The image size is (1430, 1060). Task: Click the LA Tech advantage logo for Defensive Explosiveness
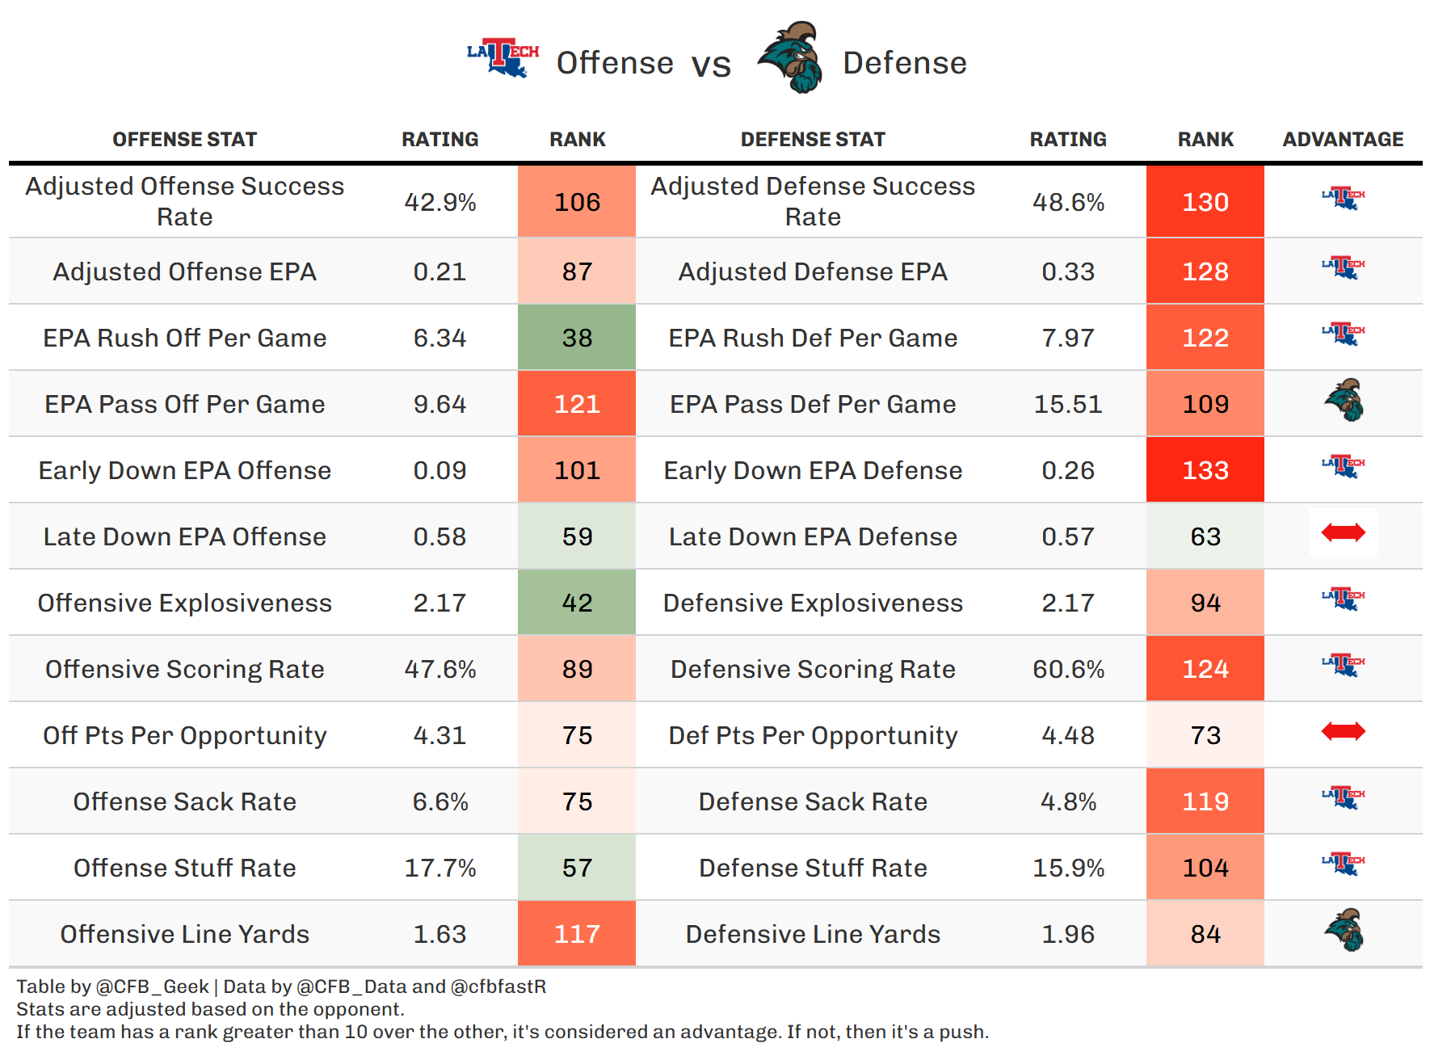(1343, 599)
